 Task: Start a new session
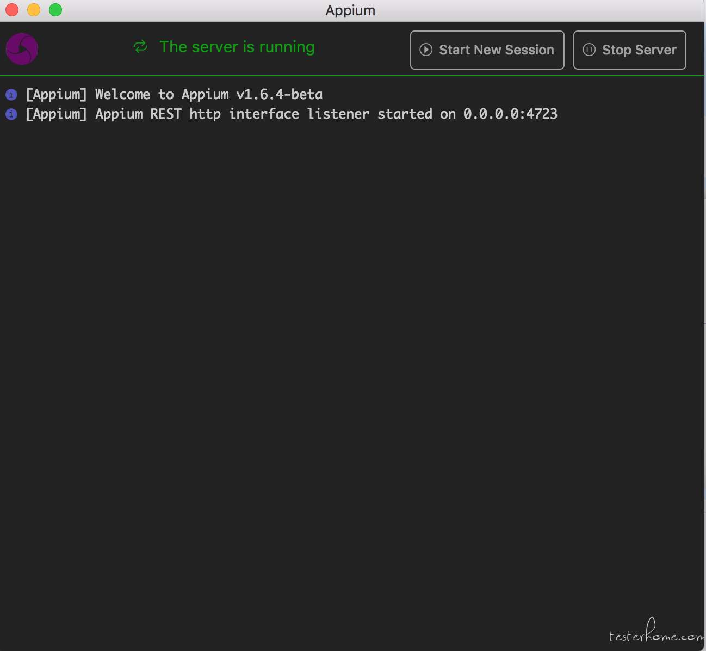[487, 50]
